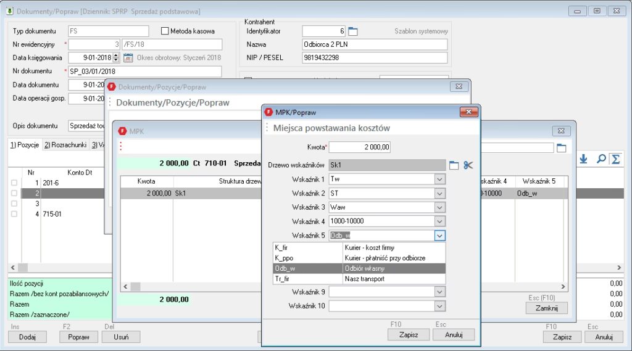Expand the Wskaźnik 1 dropdown
Screen dimensions: 632x351
tap(439, 179)
